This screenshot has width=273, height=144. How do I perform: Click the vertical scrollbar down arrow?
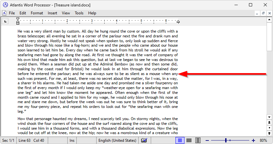pos(269,117)
